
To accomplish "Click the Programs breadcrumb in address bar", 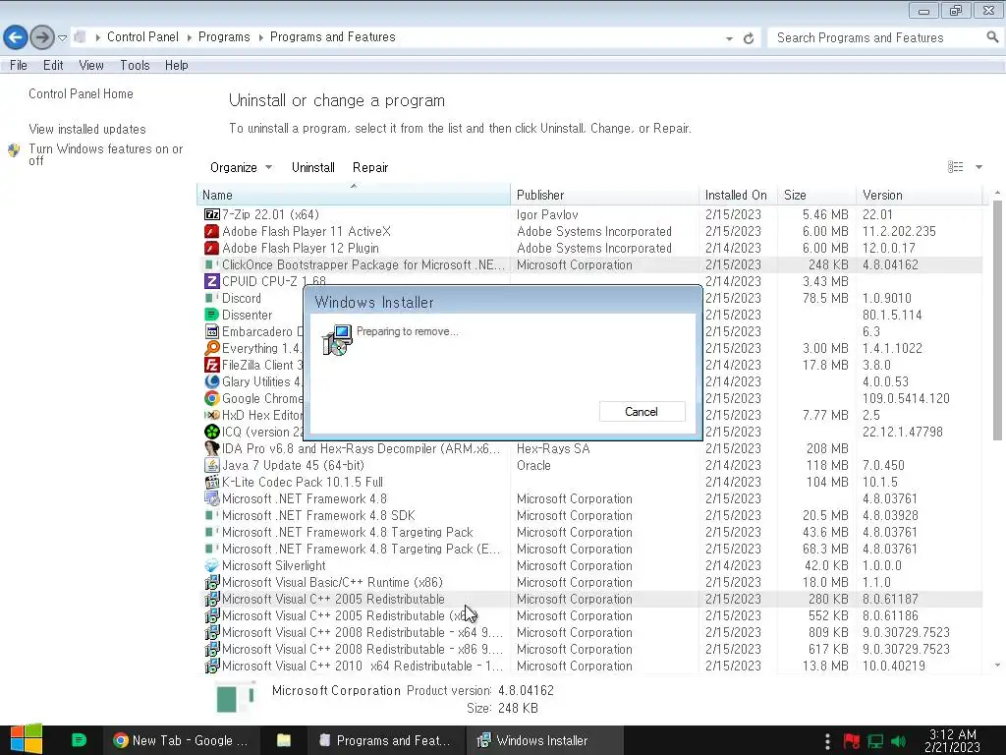I will click(224, 37).
